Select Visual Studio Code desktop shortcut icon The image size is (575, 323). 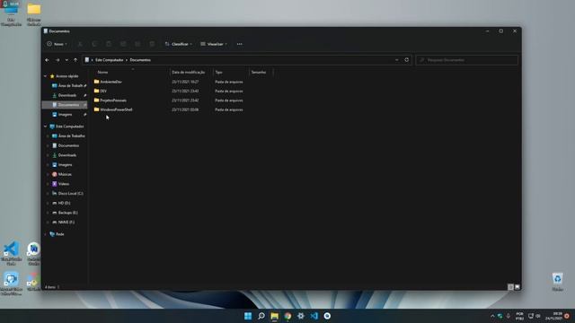point(12,253)
